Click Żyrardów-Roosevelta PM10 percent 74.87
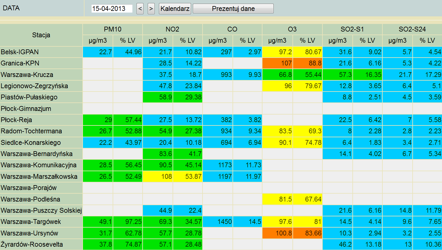The width and height of the screenshot is (442, 250). 128,244
